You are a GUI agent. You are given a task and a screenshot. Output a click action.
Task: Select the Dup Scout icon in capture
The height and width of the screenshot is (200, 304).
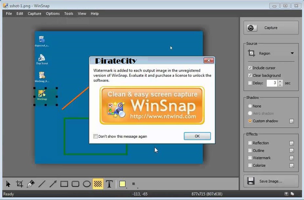pyautogui.click(x=42, y=59)
